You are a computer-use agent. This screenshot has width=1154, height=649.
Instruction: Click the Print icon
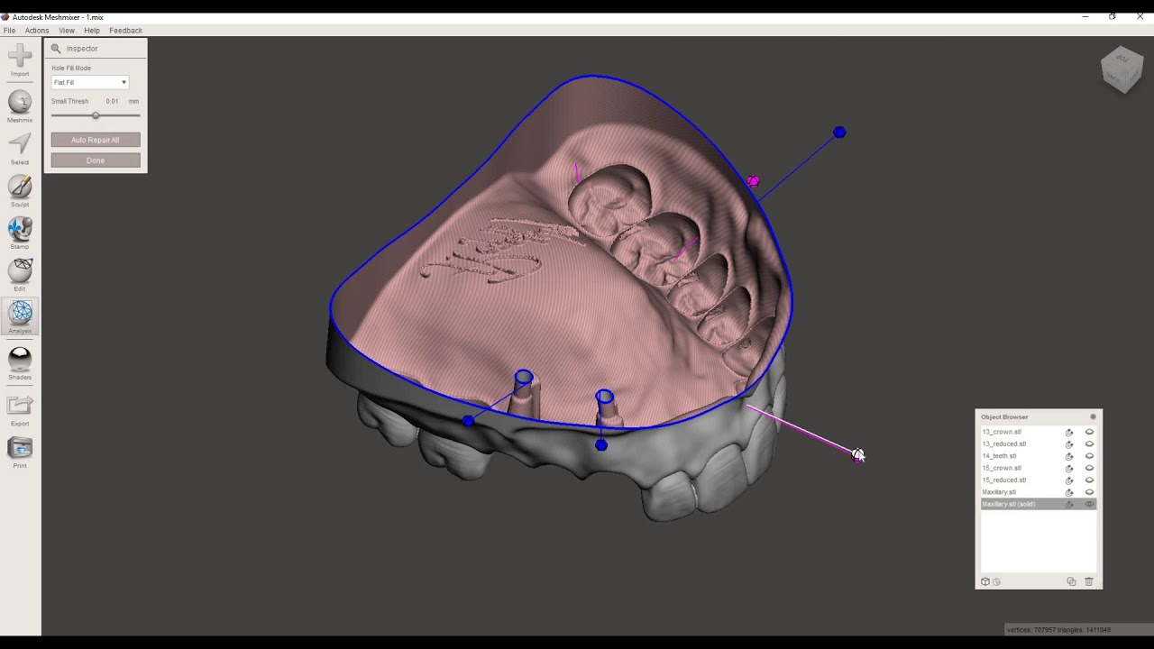tap(20, 452)
